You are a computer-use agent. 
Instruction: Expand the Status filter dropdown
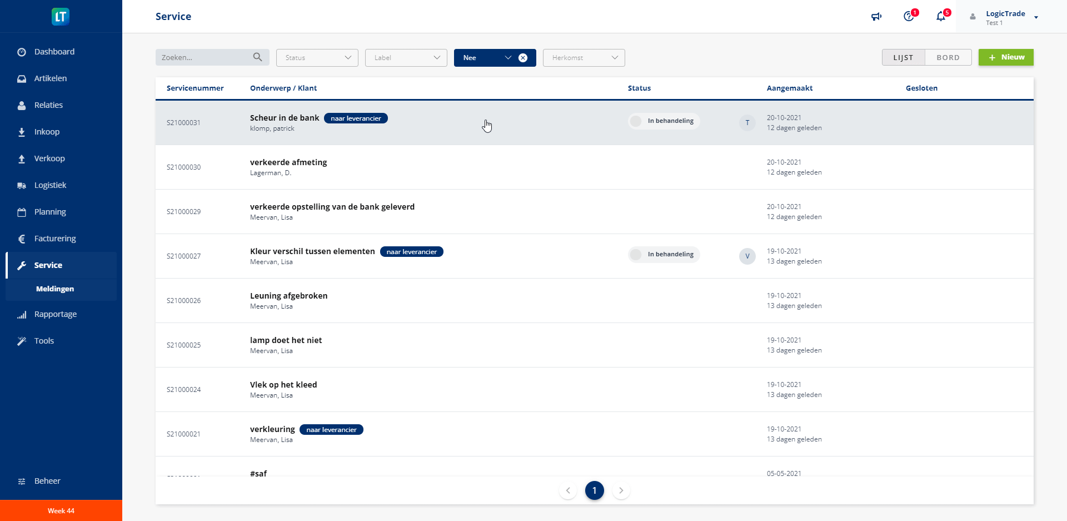point(317,58)
